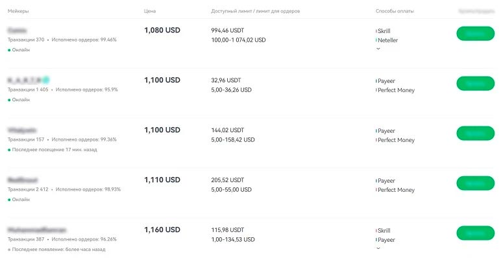Click the green button on the 144,02 USDT offer

tap(475, 134)
